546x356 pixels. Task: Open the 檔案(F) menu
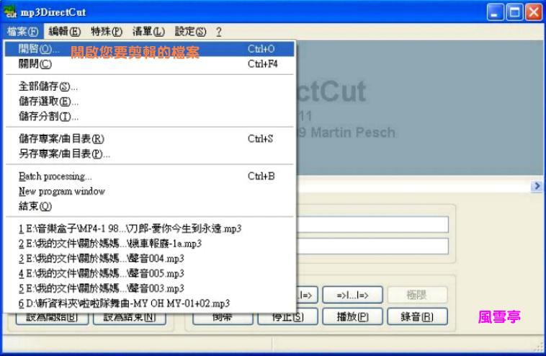[x=22, y=32]
